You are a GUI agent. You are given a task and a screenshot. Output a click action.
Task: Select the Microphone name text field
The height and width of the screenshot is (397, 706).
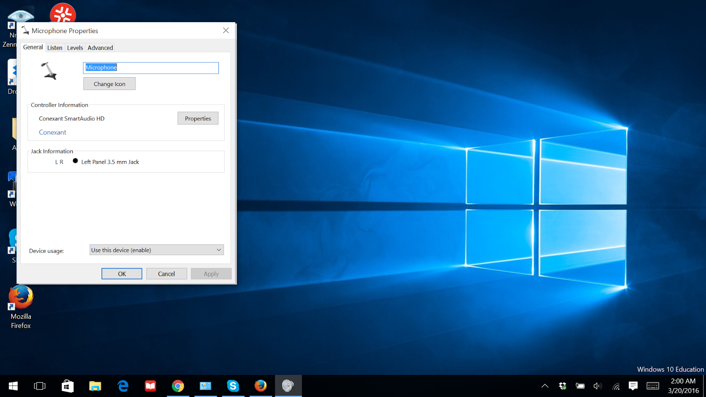pos(150,67)
